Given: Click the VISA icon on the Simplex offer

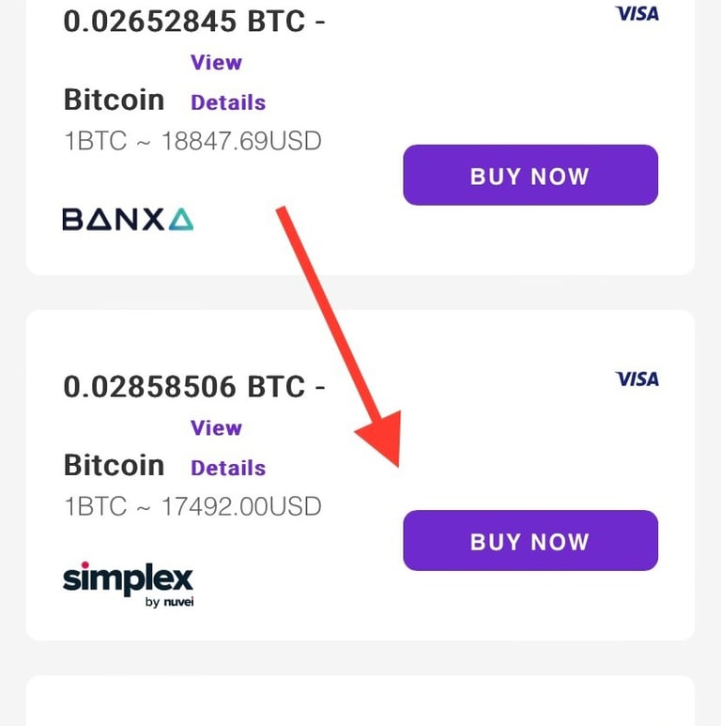Looking at the screenshot, I should (x=637, y=378).
